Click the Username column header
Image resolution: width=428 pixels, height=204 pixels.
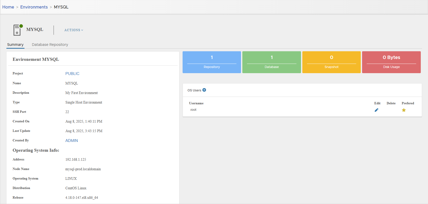coord(196,103)
